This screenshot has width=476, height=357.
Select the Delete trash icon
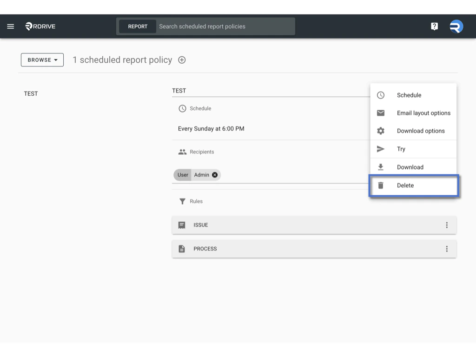(x=380, y=185)
